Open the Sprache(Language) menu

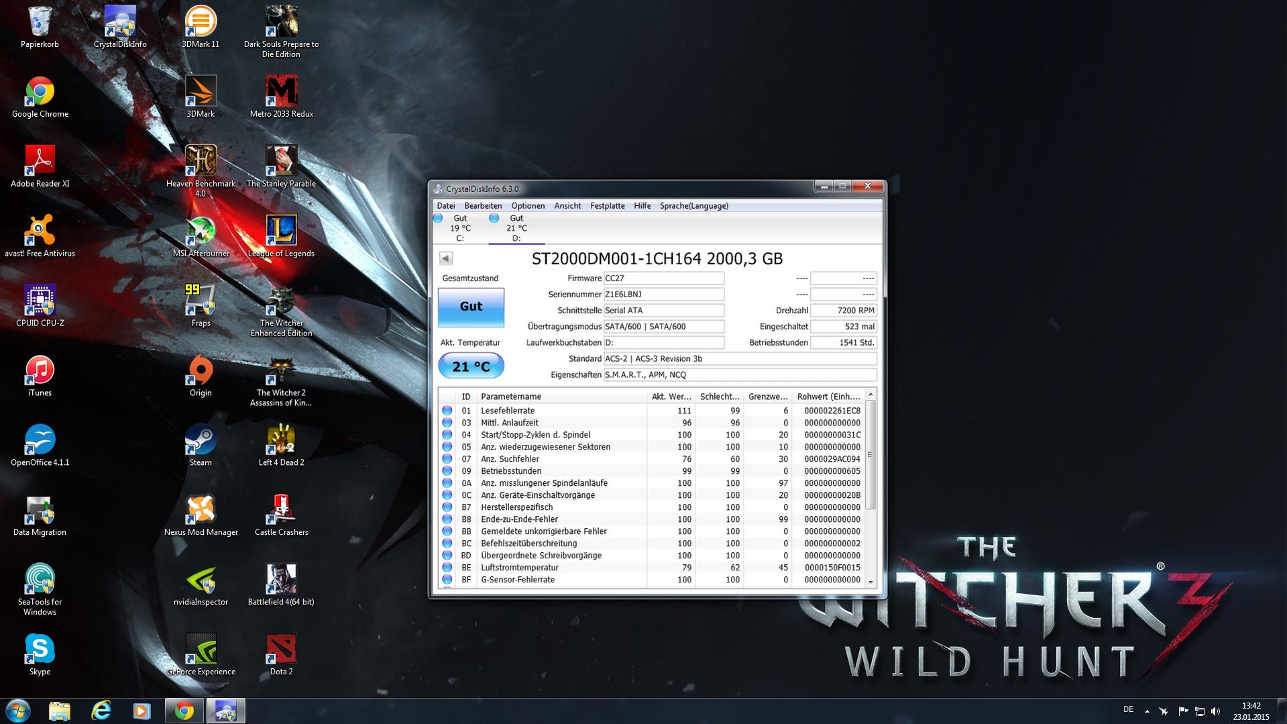pos(694,206)
